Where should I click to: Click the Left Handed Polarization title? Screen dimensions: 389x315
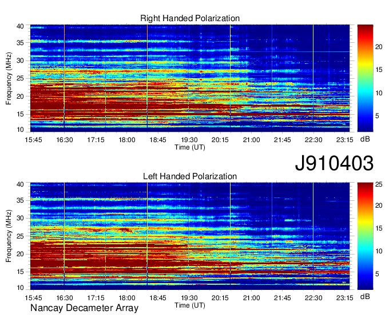tap(190, 176)
